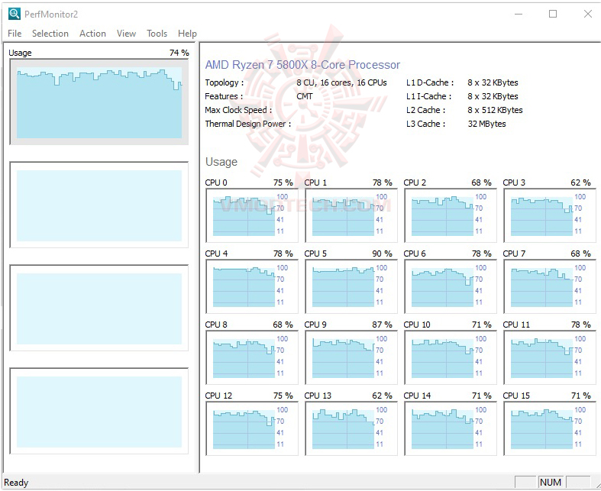Minimize the PerfMonitor2 window
601x491 pixels.
(519, 15)
